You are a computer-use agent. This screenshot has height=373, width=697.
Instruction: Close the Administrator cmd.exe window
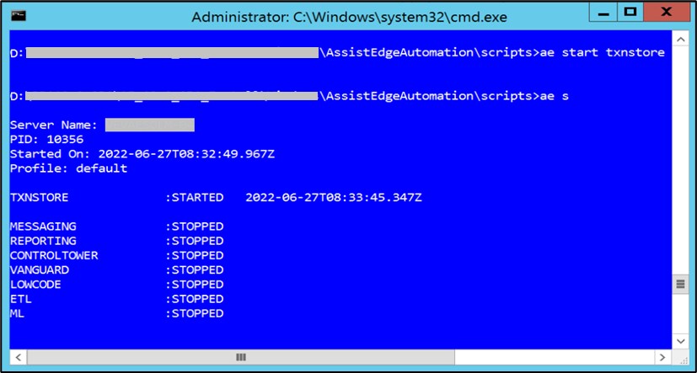[666, 12]
